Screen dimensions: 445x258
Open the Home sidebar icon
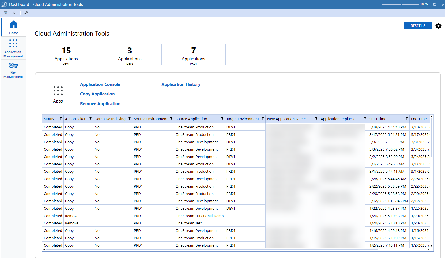[x=13, y=27]
